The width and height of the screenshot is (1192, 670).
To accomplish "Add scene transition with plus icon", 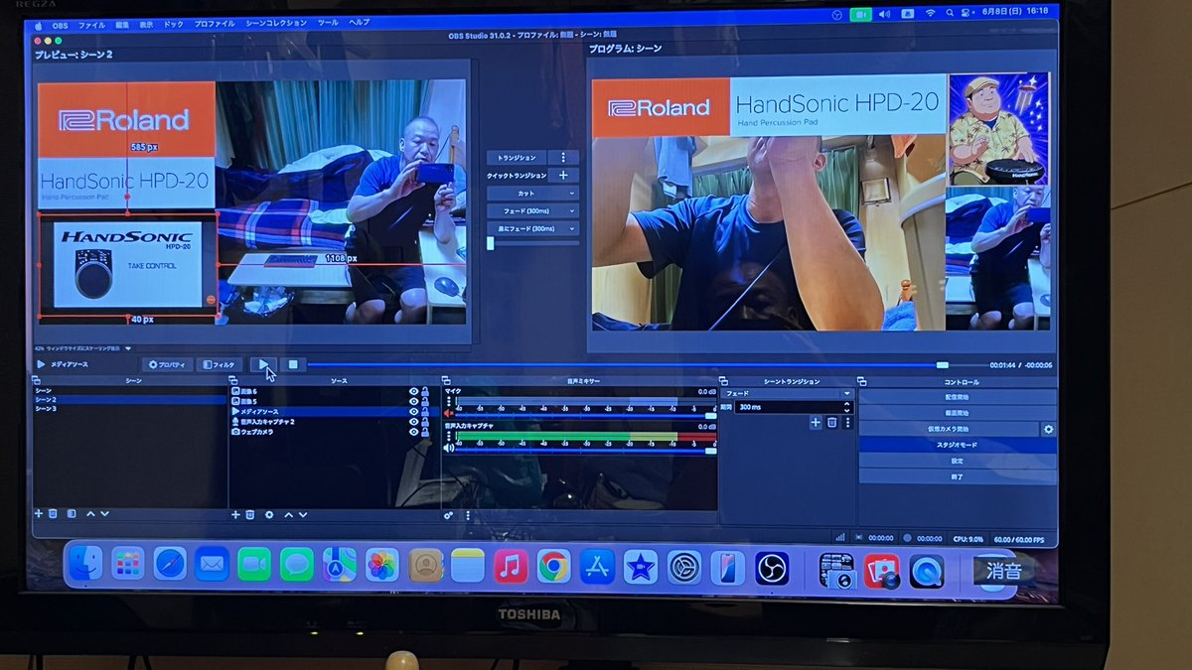I will (816, 423).
